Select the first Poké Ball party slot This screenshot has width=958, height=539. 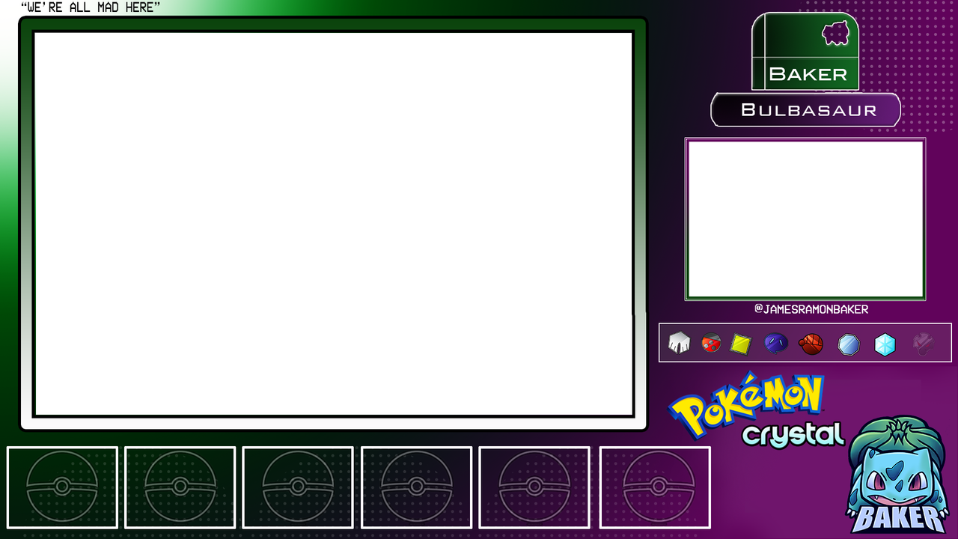[x=62, y=487]
